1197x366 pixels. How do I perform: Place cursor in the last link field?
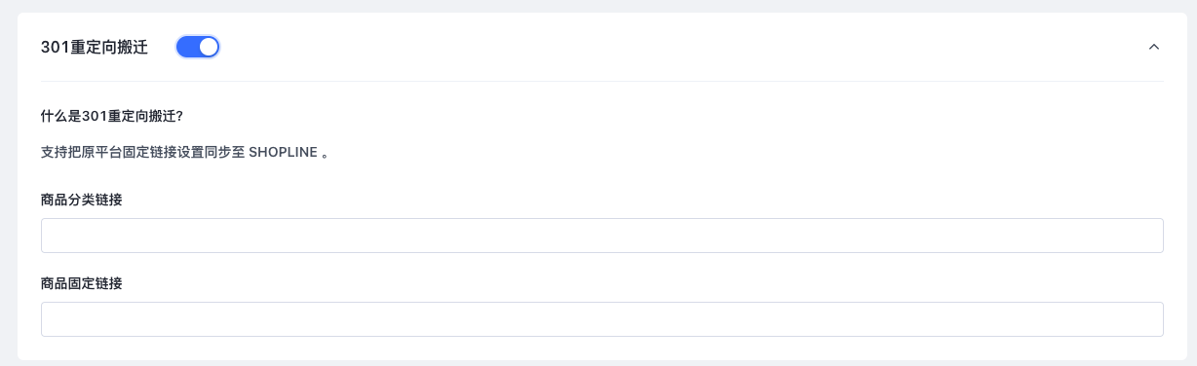pyautogui.click(x=601, y=319)
